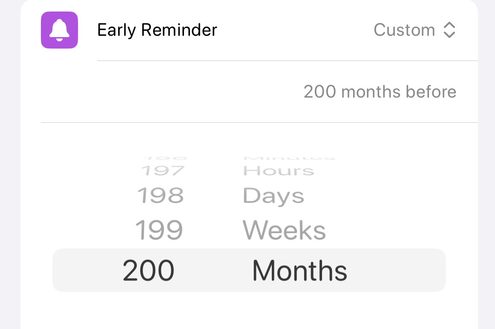Select Weeks in the unit wheel
This screenshot has width=495, height=329.
point(285,229)
